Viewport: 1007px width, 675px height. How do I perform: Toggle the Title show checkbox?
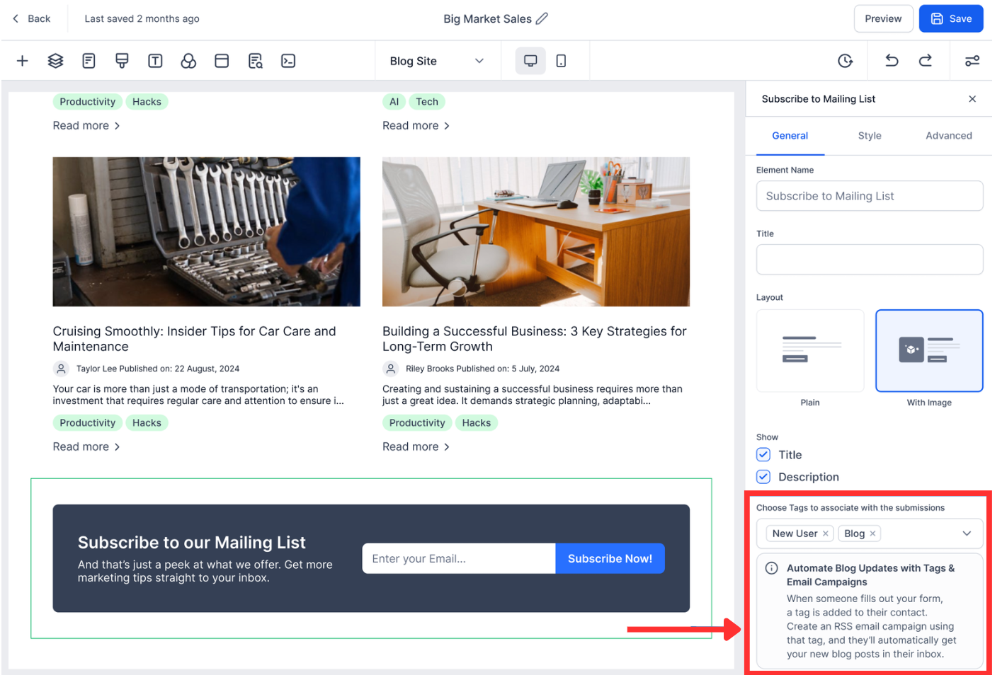tap(763, 454)
